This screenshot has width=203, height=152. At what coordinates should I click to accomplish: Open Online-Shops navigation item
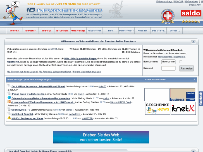click(x=78, y=31)
